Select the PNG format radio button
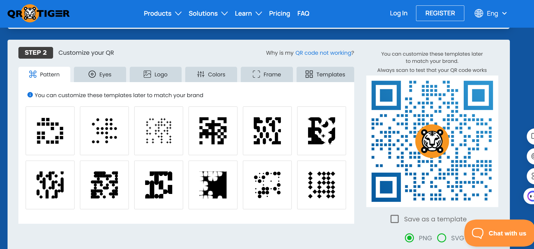Image resolution: width=534 pixels, height=249 pixels. (409, 238)
